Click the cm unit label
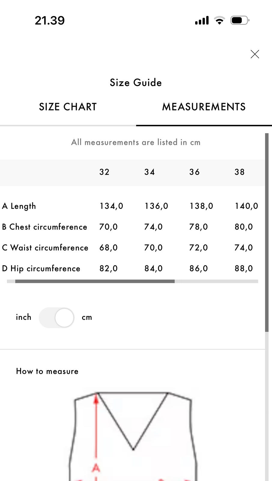This screenshot has width=272, height=481. (87, 317)
